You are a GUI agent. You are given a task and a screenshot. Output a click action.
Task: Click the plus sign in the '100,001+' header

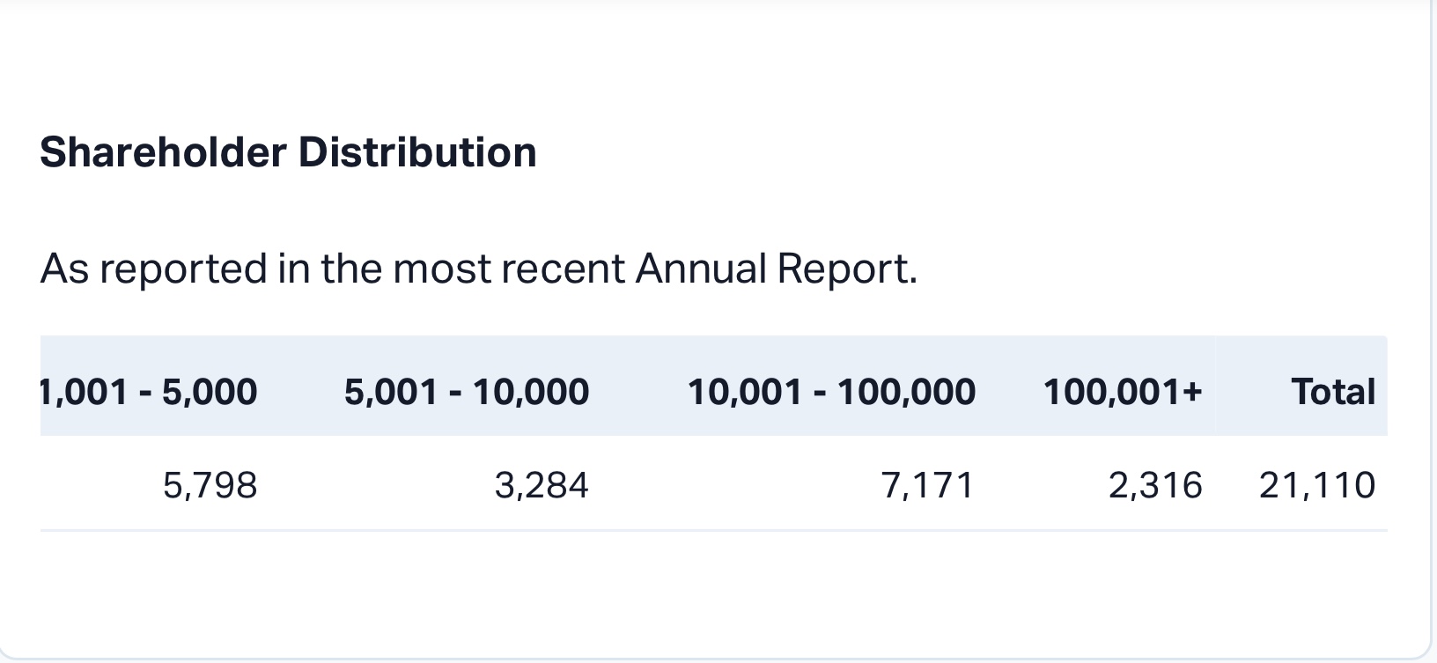click(x=1193, y=392)
